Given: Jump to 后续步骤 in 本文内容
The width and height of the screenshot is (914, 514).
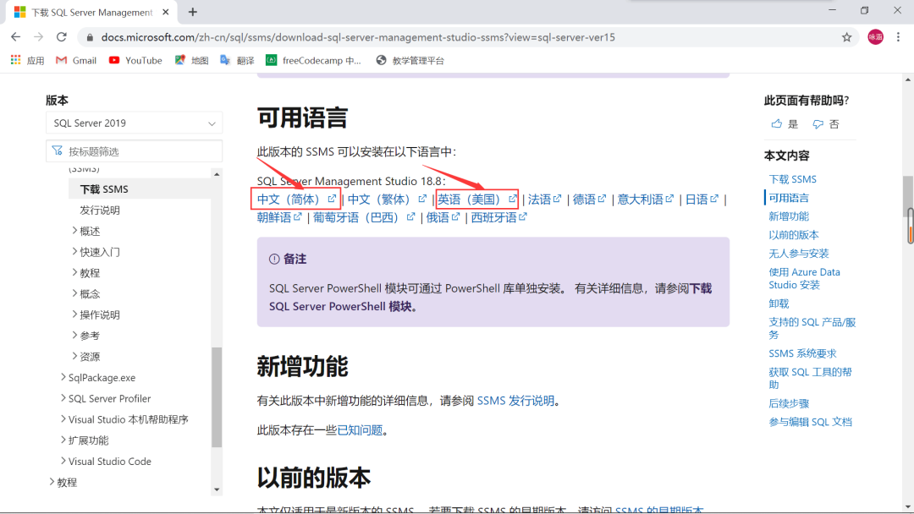Looking at the screenshot, I should click(789, 403).
